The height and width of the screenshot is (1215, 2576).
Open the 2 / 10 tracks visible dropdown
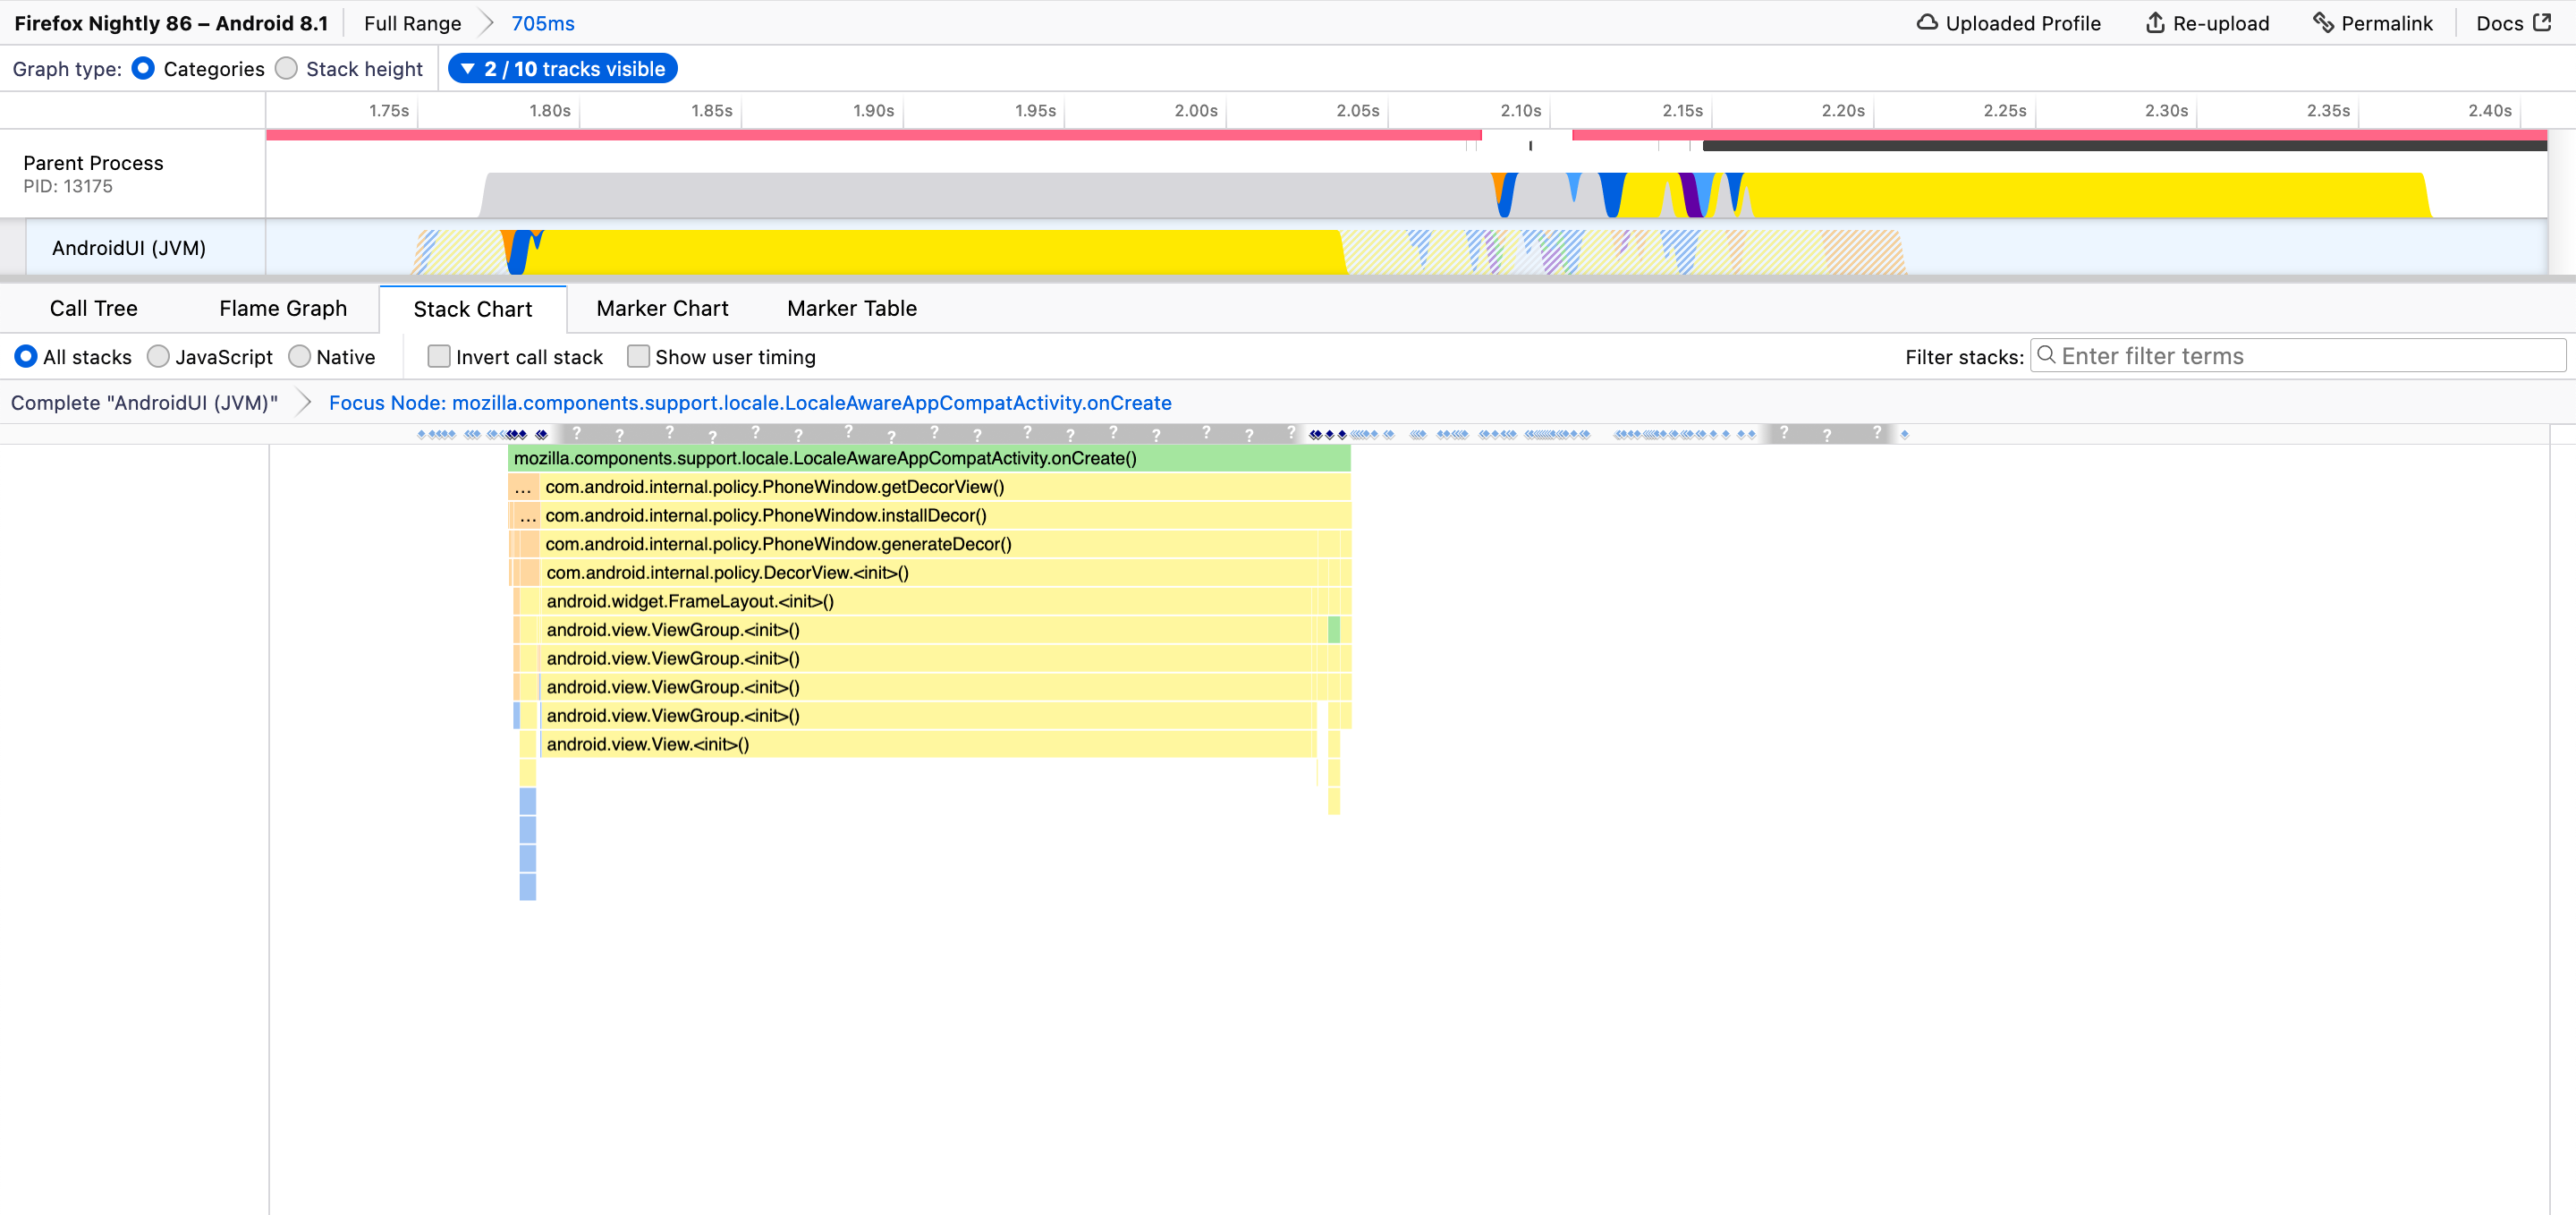tap(563, 68)
